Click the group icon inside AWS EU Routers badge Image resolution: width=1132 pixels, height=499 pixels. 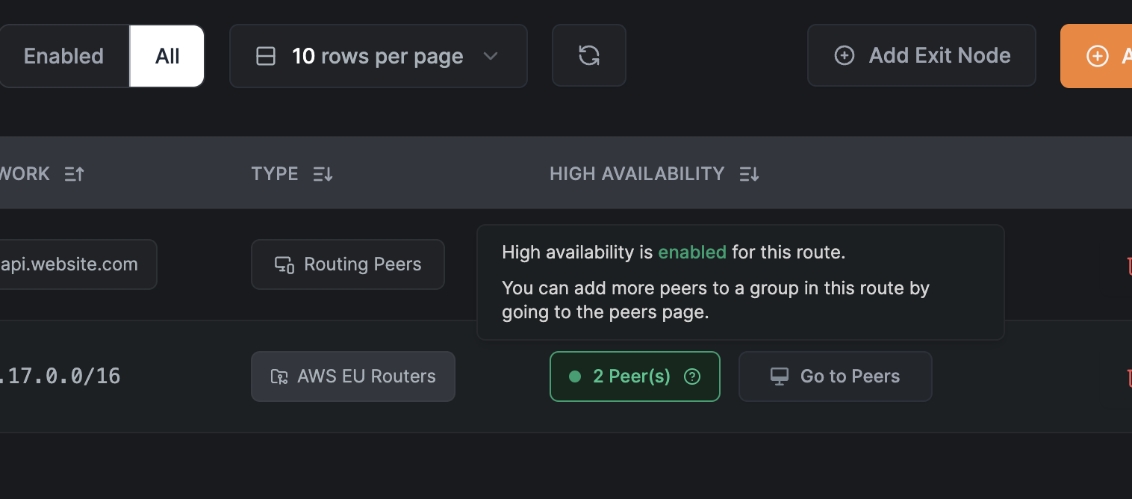click(x=279, y=376)
